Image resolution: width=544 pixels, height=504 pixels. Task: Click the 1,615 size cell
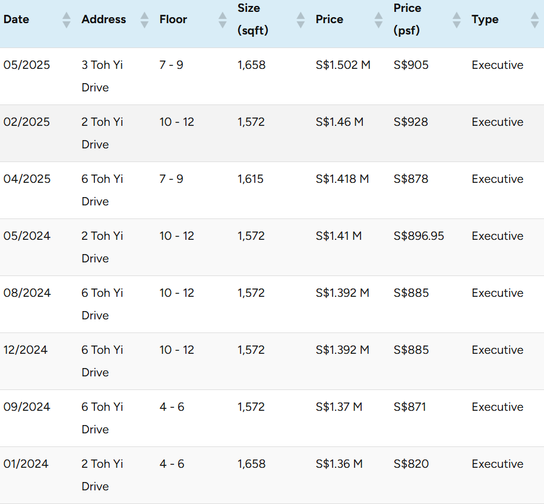coord(251,179)
